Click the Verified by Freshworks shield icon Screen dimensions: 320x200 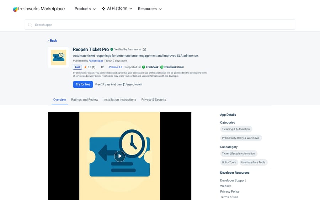pyautogui.click(x=112, y=49)
